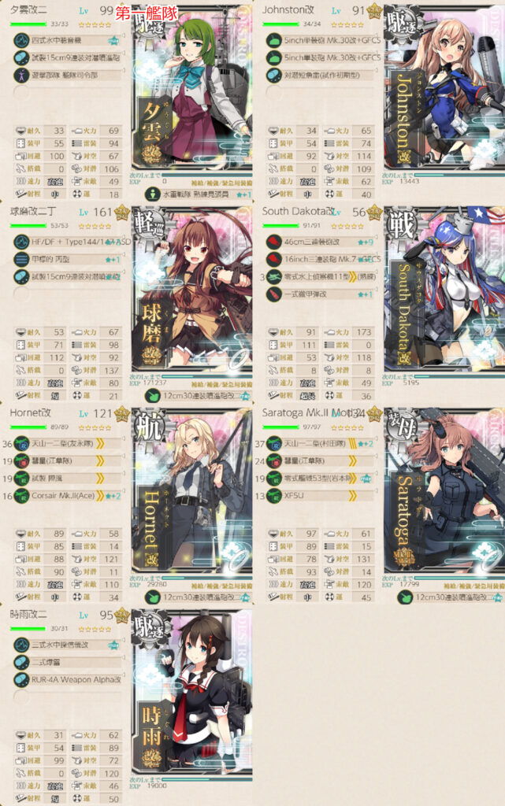Image resolution: width=505 pixels, height=806 pixels.
Task: Click the sonar icon beside 四式水中聴音機
Action: pos(21,40)
